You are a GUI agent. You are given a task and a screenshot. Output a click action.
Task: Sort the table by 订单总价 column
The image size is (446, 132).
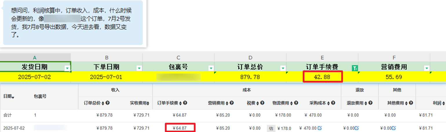point(103,103)
